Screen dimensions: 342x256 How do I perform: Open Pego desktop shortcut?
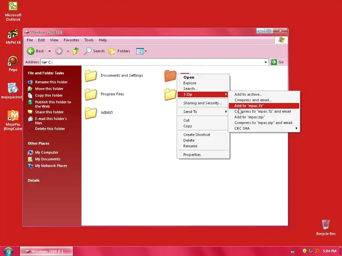pyautogui.click(x=13, y=64)
